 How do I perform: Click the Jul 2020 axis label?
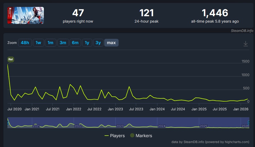point(14,109)
